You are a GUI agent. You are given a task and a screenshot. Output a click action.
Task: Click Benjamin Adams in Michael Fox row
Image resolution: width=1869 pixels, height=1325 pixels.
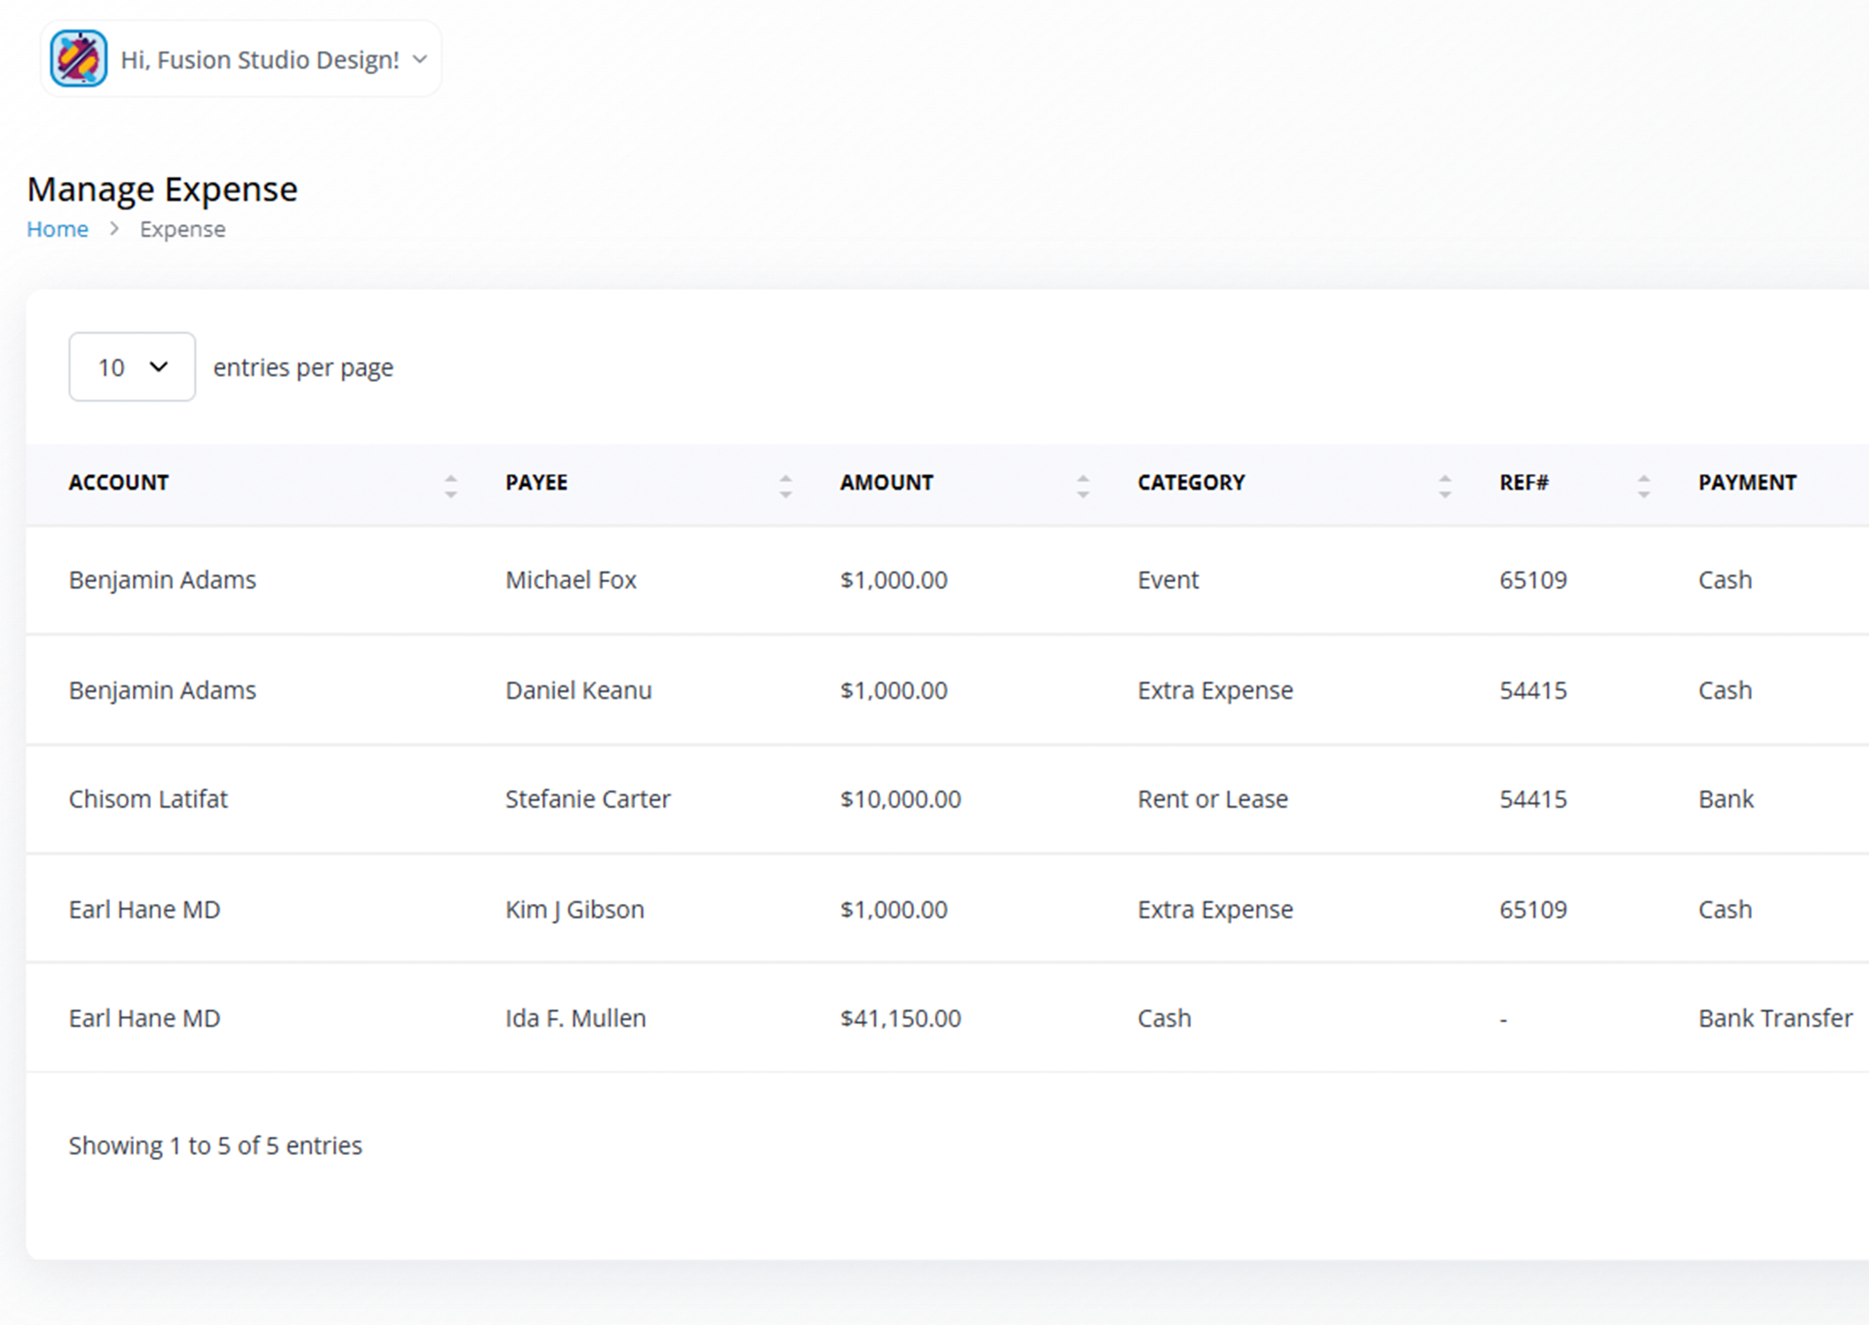point(163,580)
